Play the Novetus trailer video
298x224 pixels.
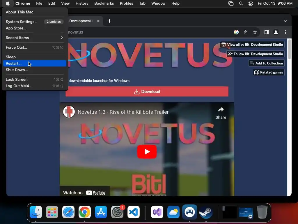147,152
